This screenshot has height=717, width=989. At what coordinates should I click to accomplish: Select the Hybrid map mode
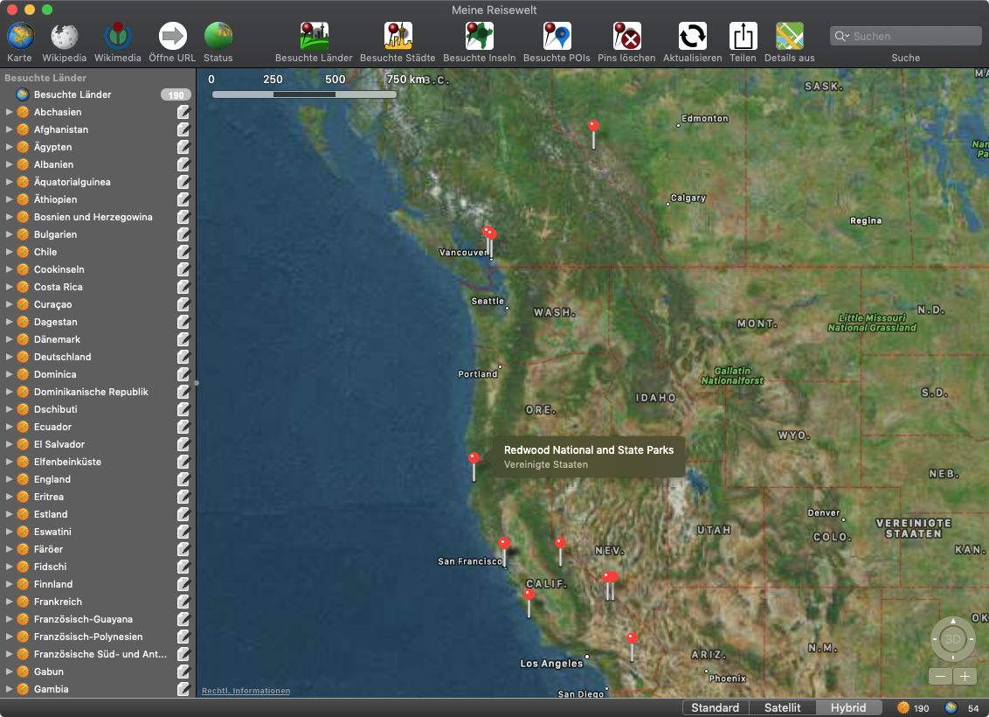(x=847, y=707)
